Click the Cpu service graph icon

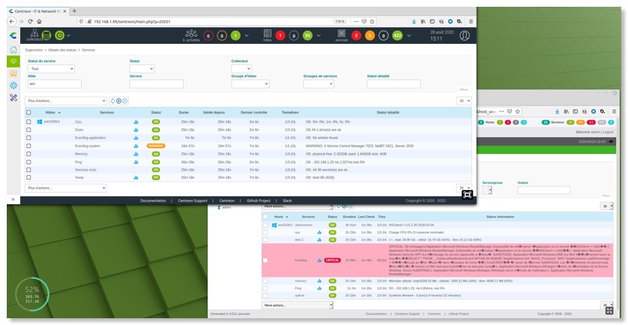136,122
